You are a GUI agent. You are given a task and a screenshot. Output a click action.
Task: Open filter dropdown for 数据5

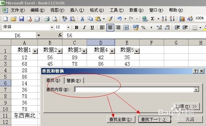[x=137, y=51]
